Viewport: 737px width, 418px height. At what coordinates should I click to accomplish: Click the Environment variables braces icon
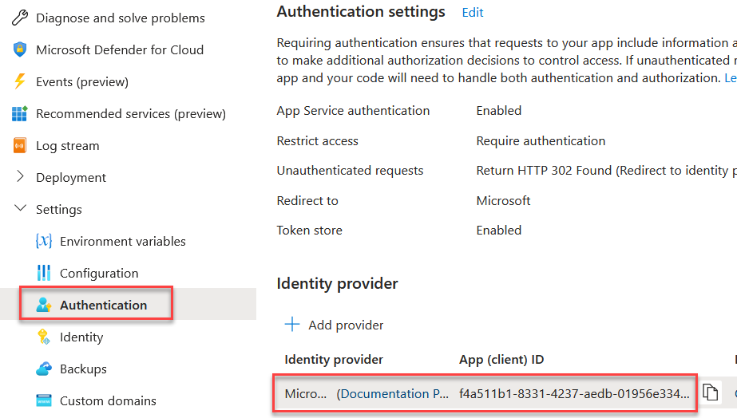(x=44, y=241)
